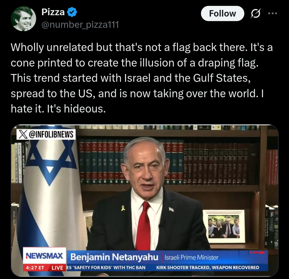The image size is (289, 279).
Task: Click the framed family photo on shelf
Action: pyautogui.click(x=224, y=226)
